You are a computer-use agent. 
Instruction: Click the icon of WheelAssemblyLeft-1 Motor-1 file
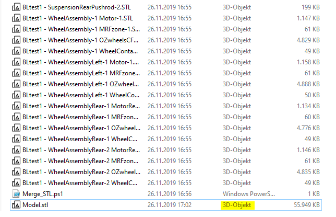point(16,62)
